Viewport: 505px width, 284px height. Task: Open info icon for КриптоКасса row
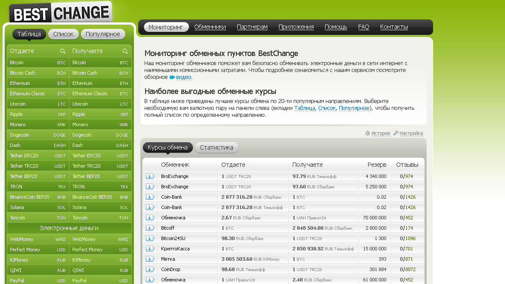pos(150,248)
